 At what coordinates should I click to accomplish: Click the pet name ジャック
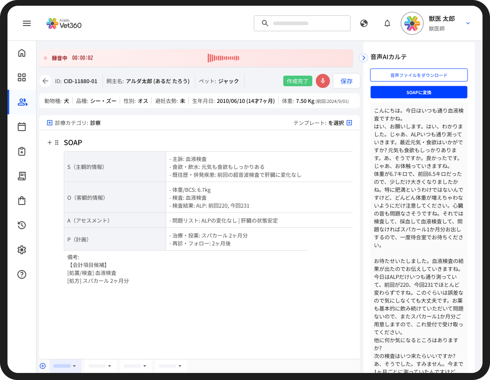tap(228, 81)
